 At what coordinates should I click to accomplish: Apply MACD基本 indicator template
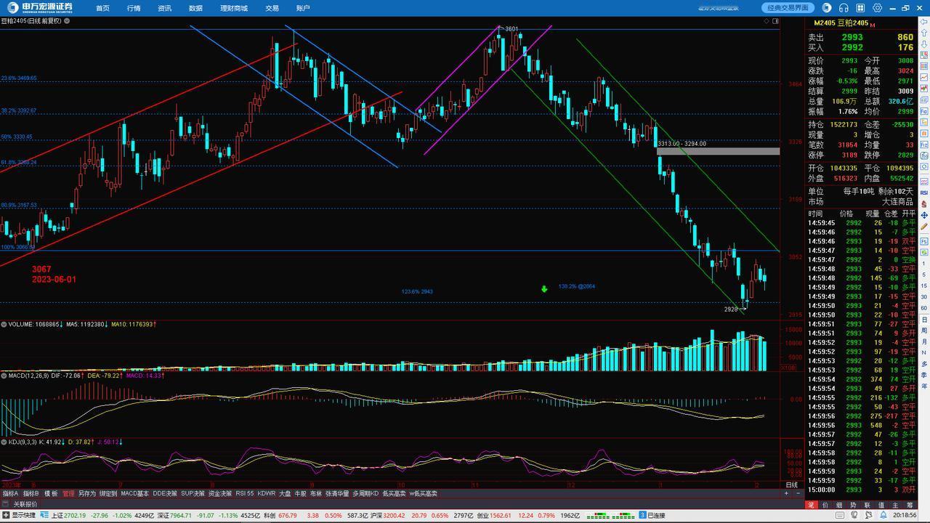point(135,493)
